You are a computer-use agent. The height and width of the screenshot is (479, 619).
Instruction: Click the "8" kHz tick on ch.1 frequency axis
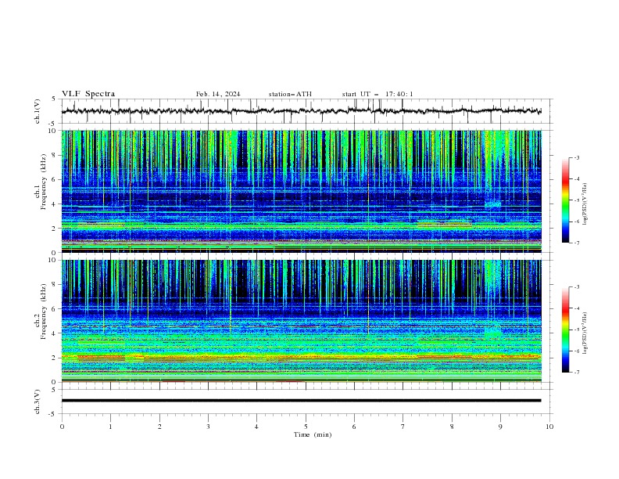pos(55,155)
